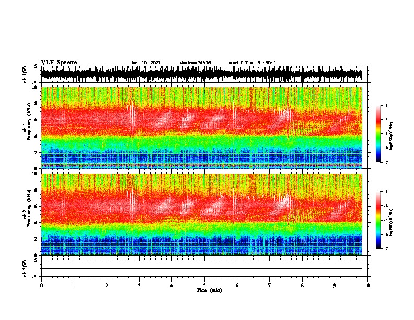Click the ch.1 spectrogram color bar

coord(378,134)
